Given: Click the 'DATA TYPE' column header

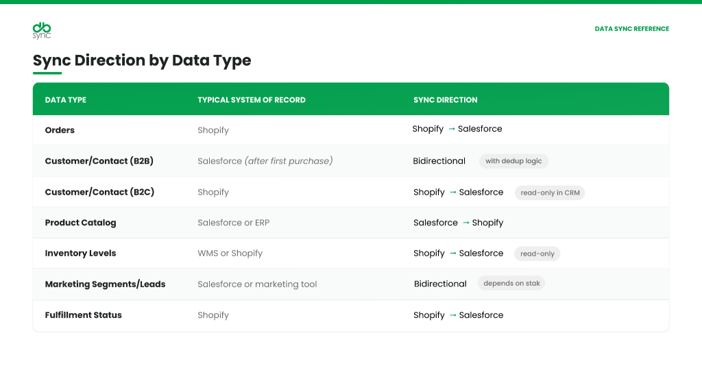Looking at the screenshot, I should point(66,100).
